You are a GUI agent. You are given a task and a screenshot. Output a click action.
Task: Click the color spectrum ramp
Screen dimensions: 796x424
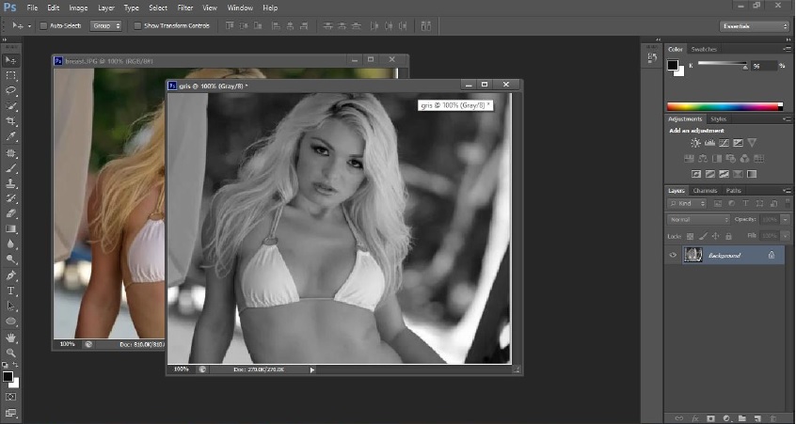tap(724, 106)
